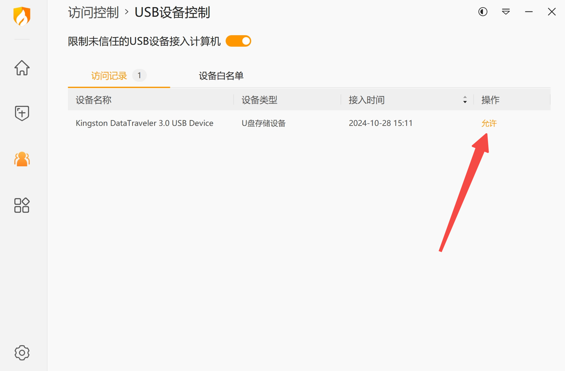Open the security tools grid icon
Screen dimensions: 565x371
coord(22,205)
